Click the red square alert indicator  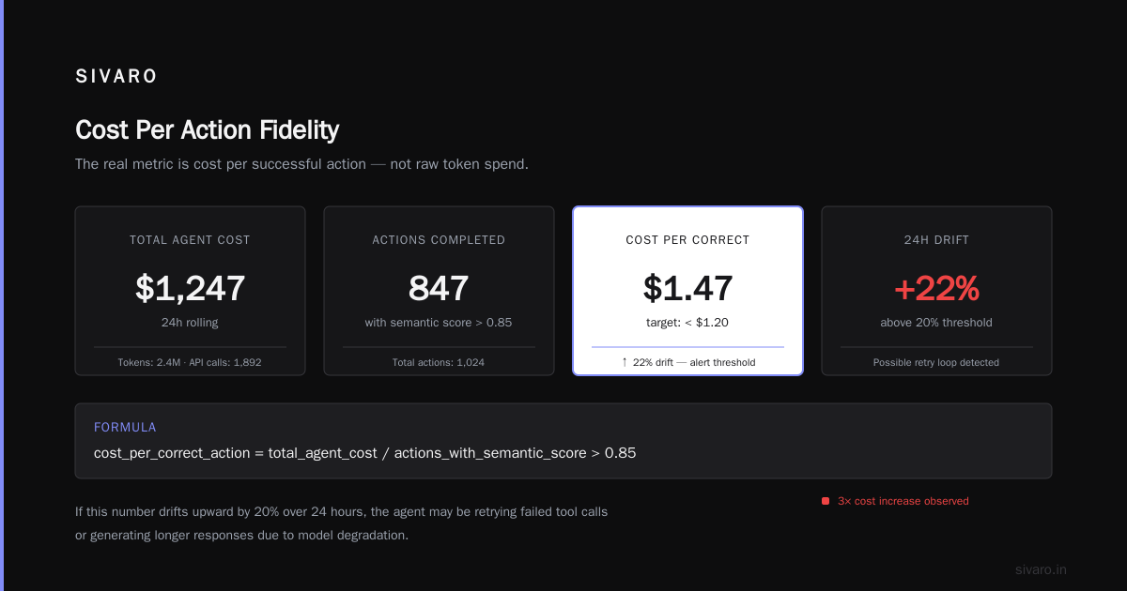(826, 501)
